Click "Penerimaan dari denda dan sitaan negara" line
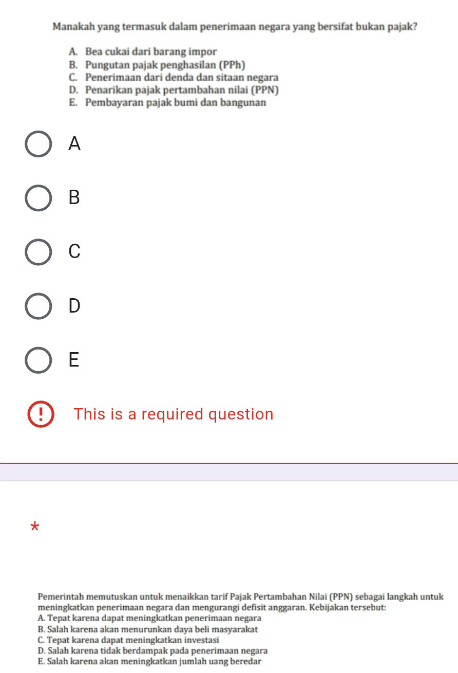This screenshot has width=458, height=673. tap(182, 78)
